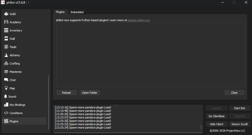Select the Plugins tab at top
The width and height of the screenshot is (252, 135).
point(60,12)
